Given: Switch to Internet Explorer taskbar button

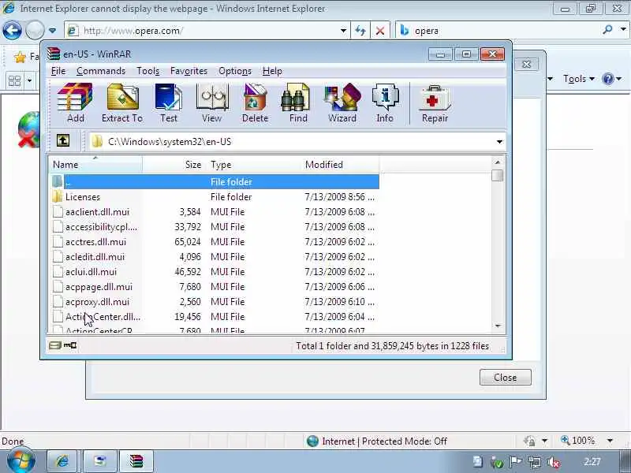Looking at the screenshot, I should (x=62, y=461).
